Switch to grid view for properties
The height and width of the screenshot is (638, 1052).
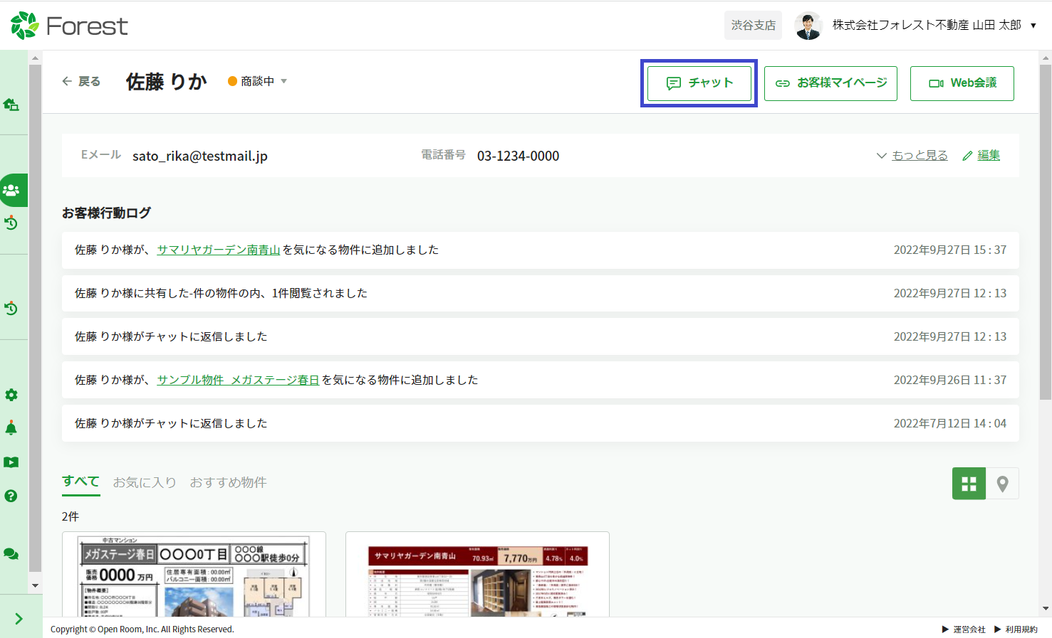tap(969, 484)
